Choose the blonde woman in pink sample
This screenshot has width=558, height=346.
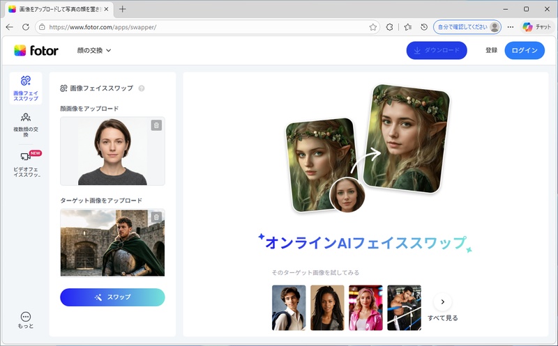365,308
